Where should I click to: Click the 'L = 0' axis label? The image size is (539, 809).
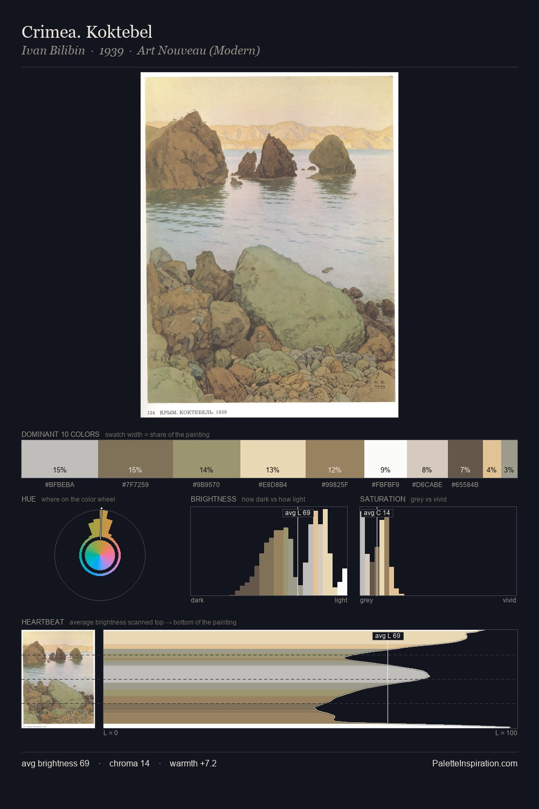tap(110, 733)
